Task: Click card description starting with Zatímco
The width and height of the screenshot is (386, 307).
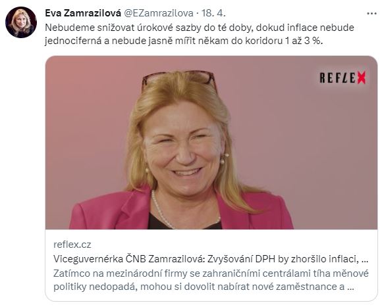Action: tap(211, 280)
